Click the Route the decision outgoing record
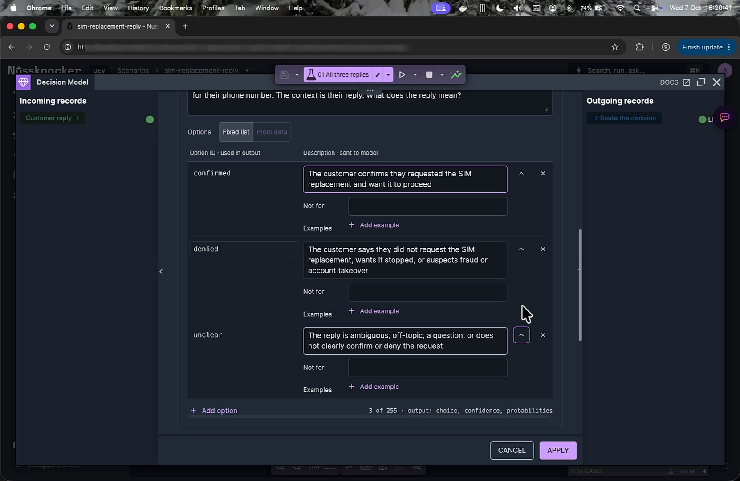The image size is (740, 481). [624, 118]
